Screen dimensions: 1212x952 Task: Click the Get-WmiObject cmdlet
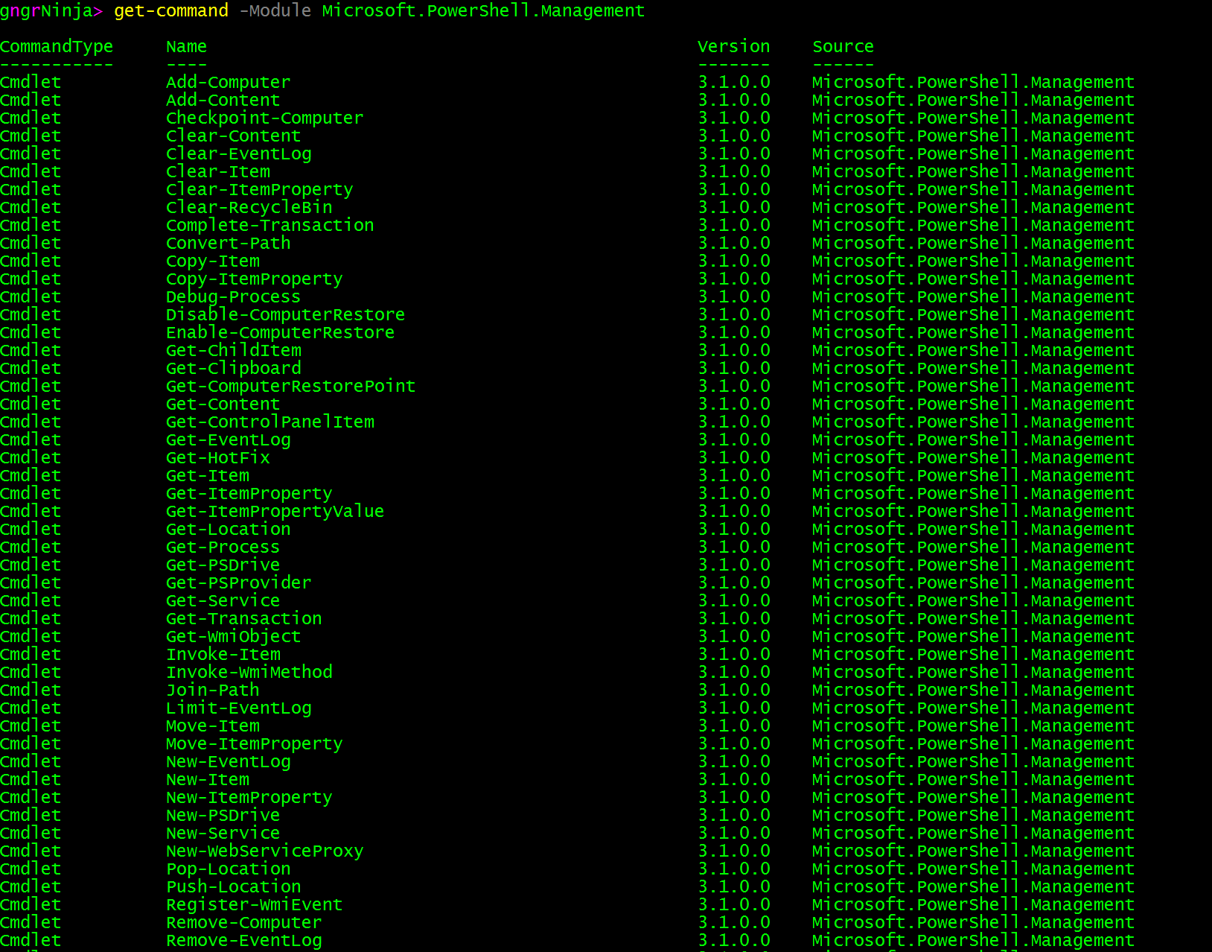[x=233, y=637]
